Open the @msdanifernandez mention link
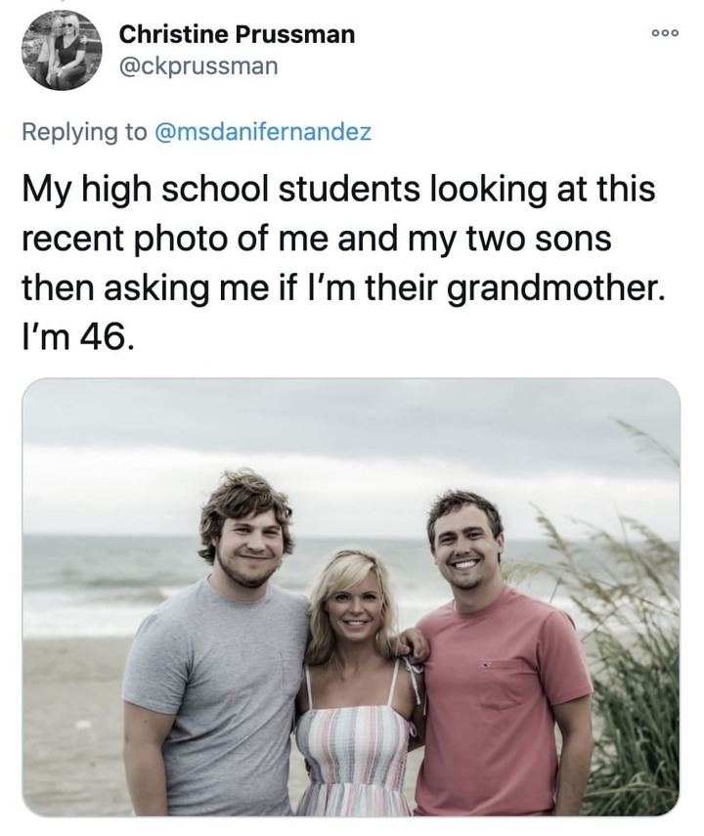The width and height of the screenshot is (704, 836). coord(263,131)
